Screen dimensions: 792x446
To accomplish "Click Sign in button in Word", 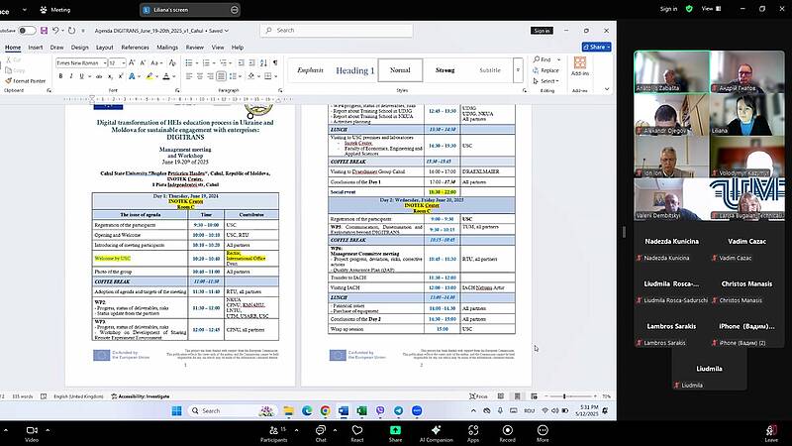I will click(x=542, y=31).
